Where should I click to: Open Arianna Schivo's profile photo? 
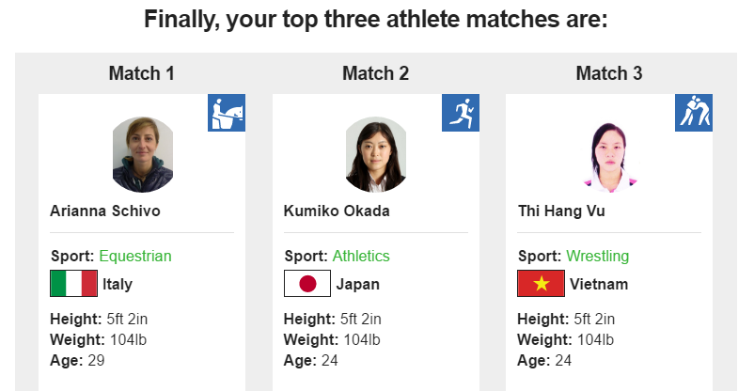pos(142,155)
